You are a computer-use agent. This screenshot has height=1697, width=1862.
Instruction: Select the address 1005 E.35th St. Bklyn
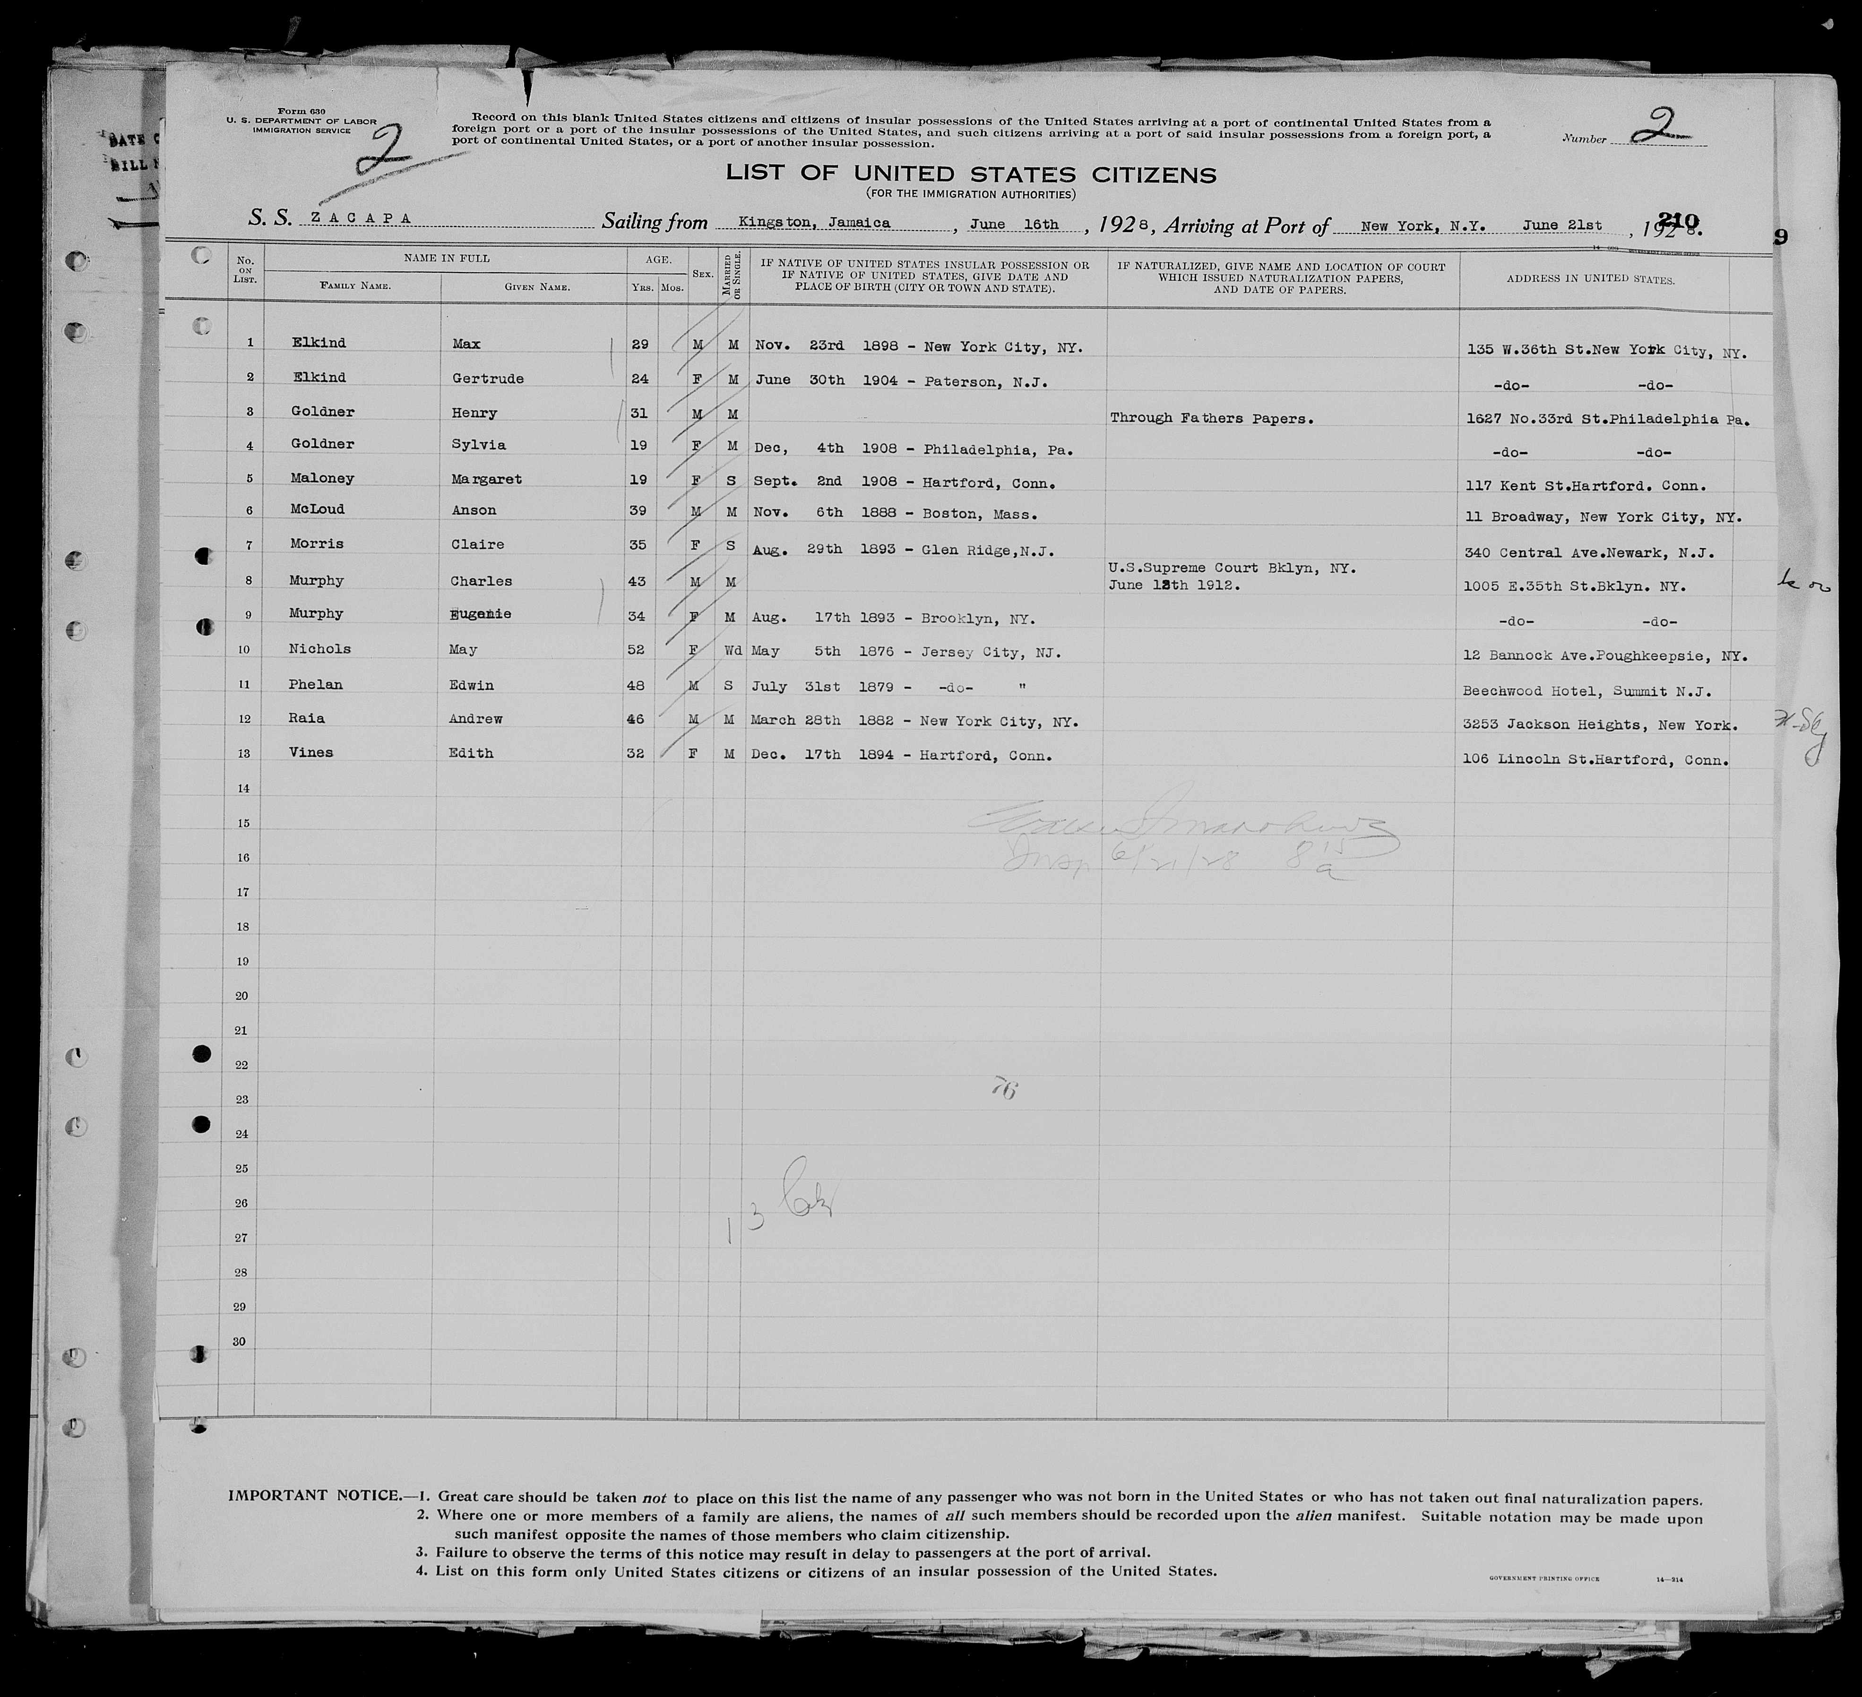(1575, 586)
